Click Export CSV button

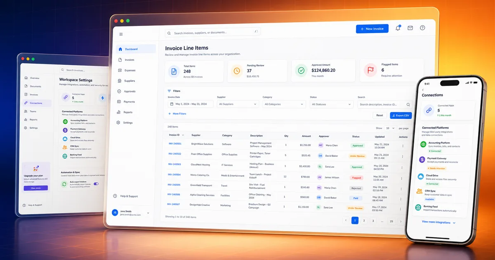point(401,116)
